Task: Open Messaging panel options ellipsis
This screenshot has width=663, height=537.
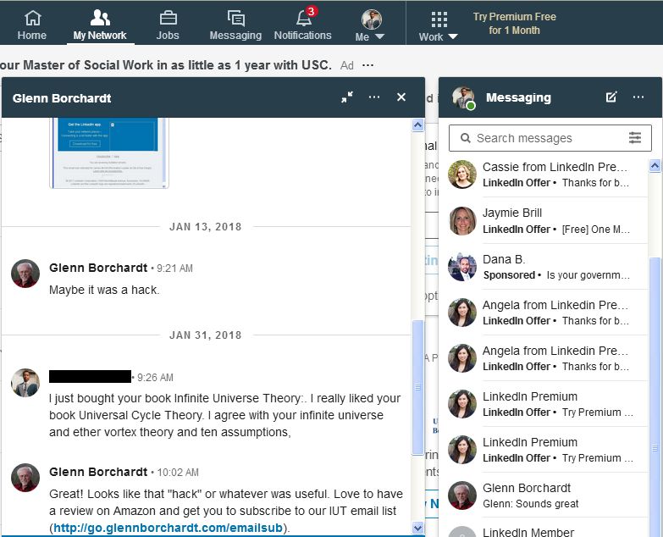Action: pos(638,97)
